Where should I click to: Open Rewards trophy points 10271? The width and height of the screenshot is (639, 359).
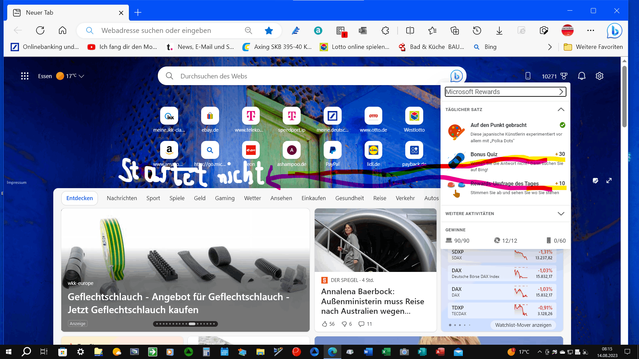point(554,76)
